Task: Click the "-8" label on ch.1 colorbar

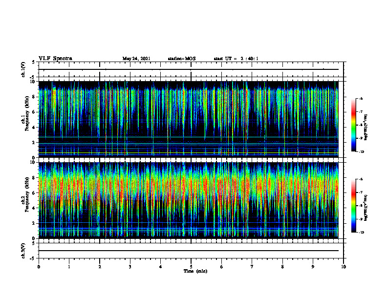Action: [361, 125]
